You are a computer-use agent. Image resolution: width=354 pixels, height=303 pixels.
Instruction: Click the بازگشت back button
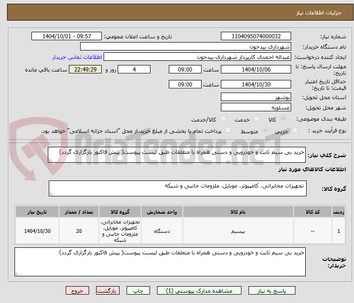coord(107,291)
